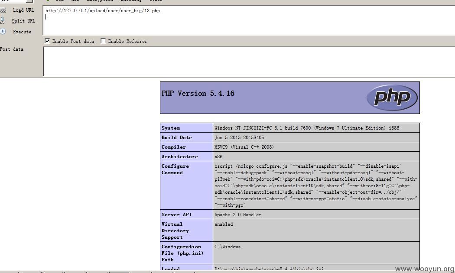
Task: Enable the Referrer checkbox
Action: tap(103, 41)
